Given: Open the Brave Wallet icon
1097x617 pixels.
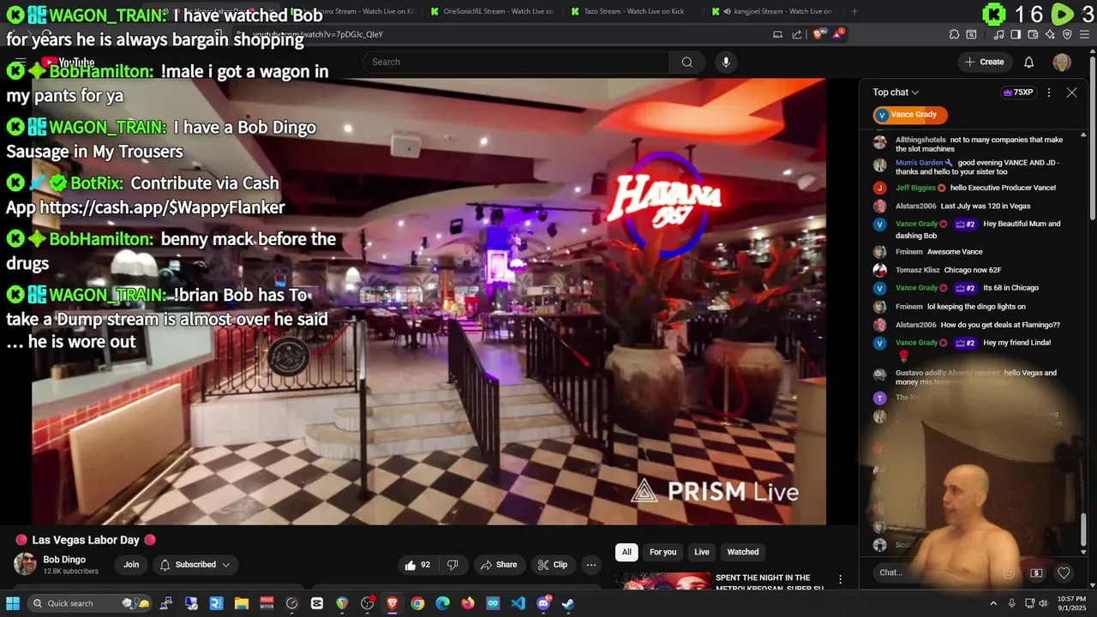Looking at the screenshot, I should click(1033, 34).
